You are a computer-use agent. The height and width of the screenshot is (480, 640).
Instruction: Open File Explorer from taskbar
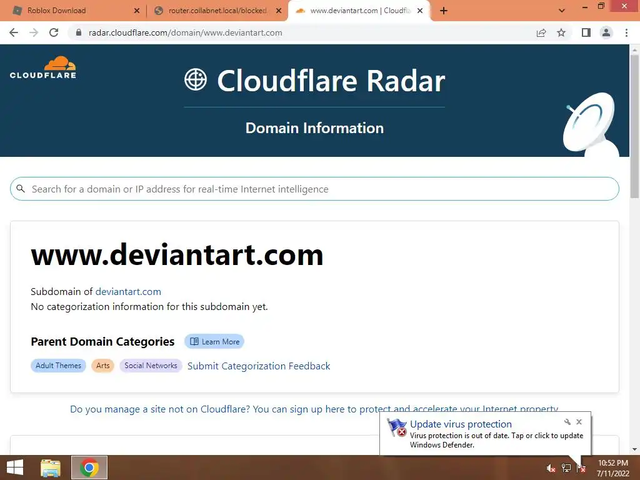pyautogui.click(x=51, y=467)
